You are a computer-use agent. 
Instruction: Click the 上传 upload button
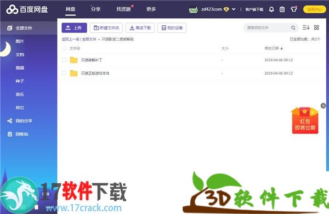[74, 28]
